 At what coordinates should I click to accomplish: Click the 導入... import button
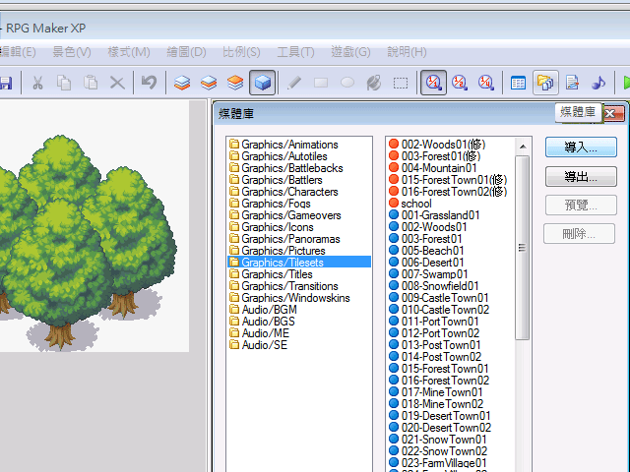point(581,147)
